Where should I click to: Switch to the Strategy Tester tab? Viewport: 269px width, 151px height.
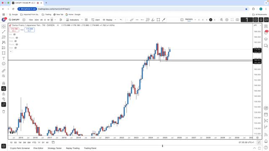55,148
